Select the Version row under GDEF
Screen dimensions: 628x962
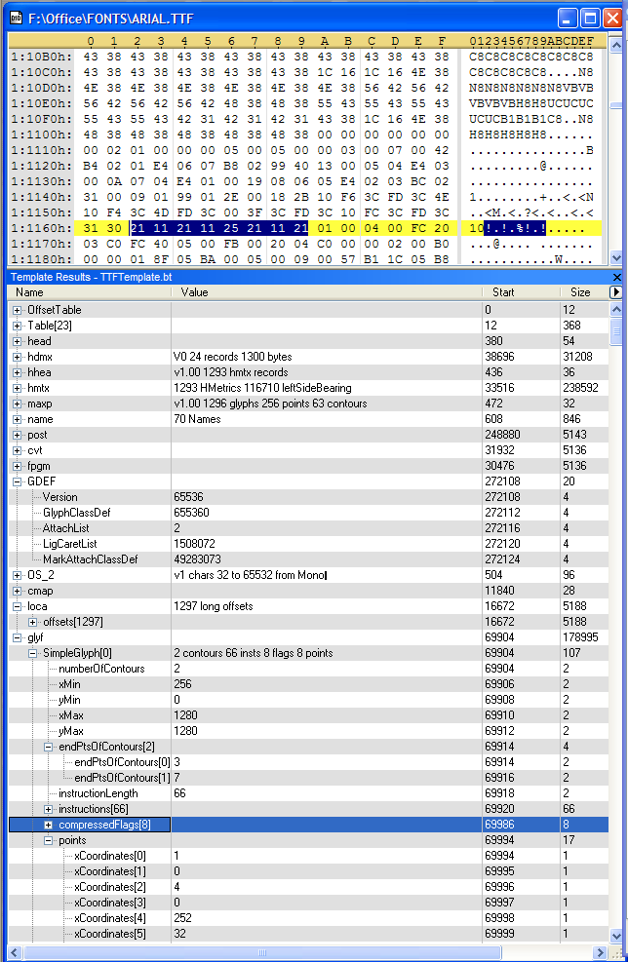click(309, 497)
